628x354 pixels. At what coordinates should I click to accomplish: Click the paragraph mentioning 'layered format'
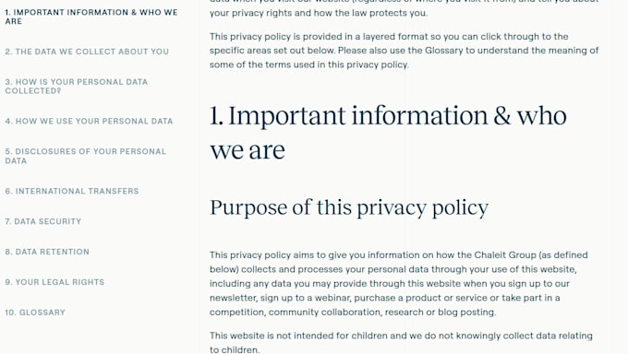pos(405,51)
